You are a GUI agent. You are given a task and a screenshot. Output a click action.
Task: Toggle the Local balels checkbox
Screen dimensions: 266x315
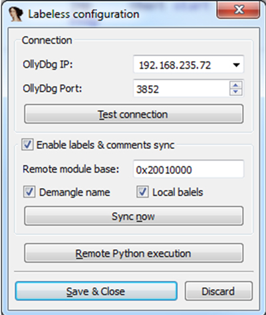point(142,192)
